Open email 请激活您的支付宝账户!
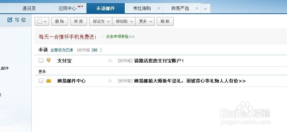The height and width of the screenshot is (132, 287). 159,61
